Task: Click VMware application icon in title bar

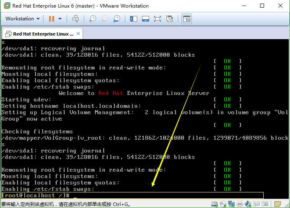Action: (x=7, y=6)
